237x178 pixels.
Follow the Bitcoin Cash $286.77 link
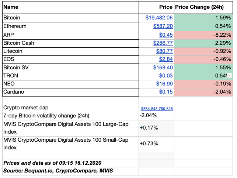click(x=163, y=43)
